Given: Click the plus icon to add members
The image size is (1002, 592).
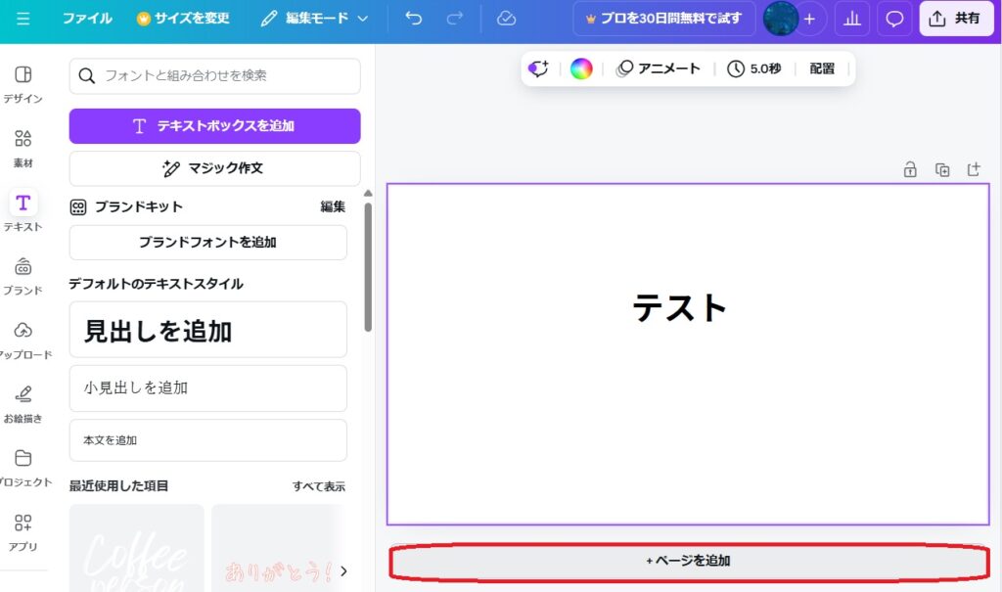Looking at the screenshot, I should [x=809, y=20].
